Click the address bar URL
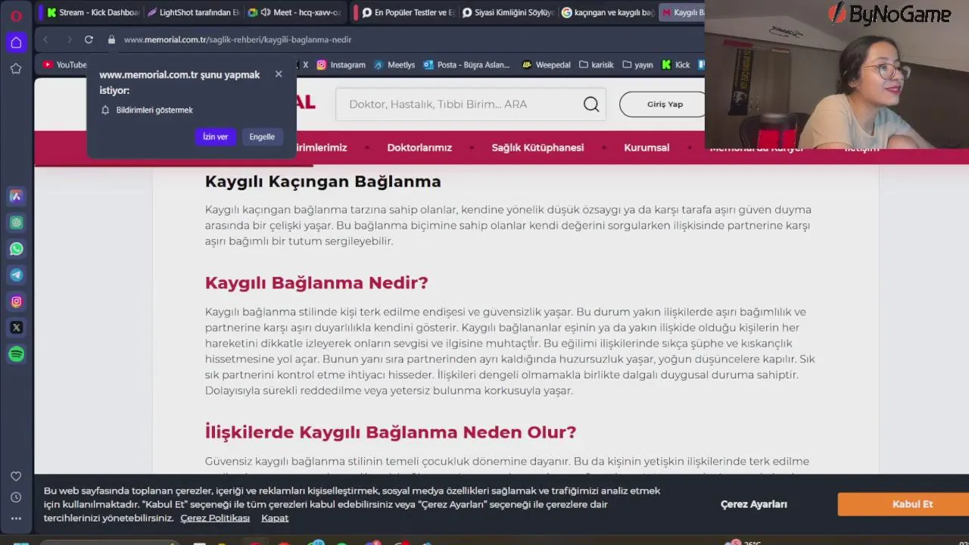This screenshot has width=969, height=545. (x=238, y=39)
